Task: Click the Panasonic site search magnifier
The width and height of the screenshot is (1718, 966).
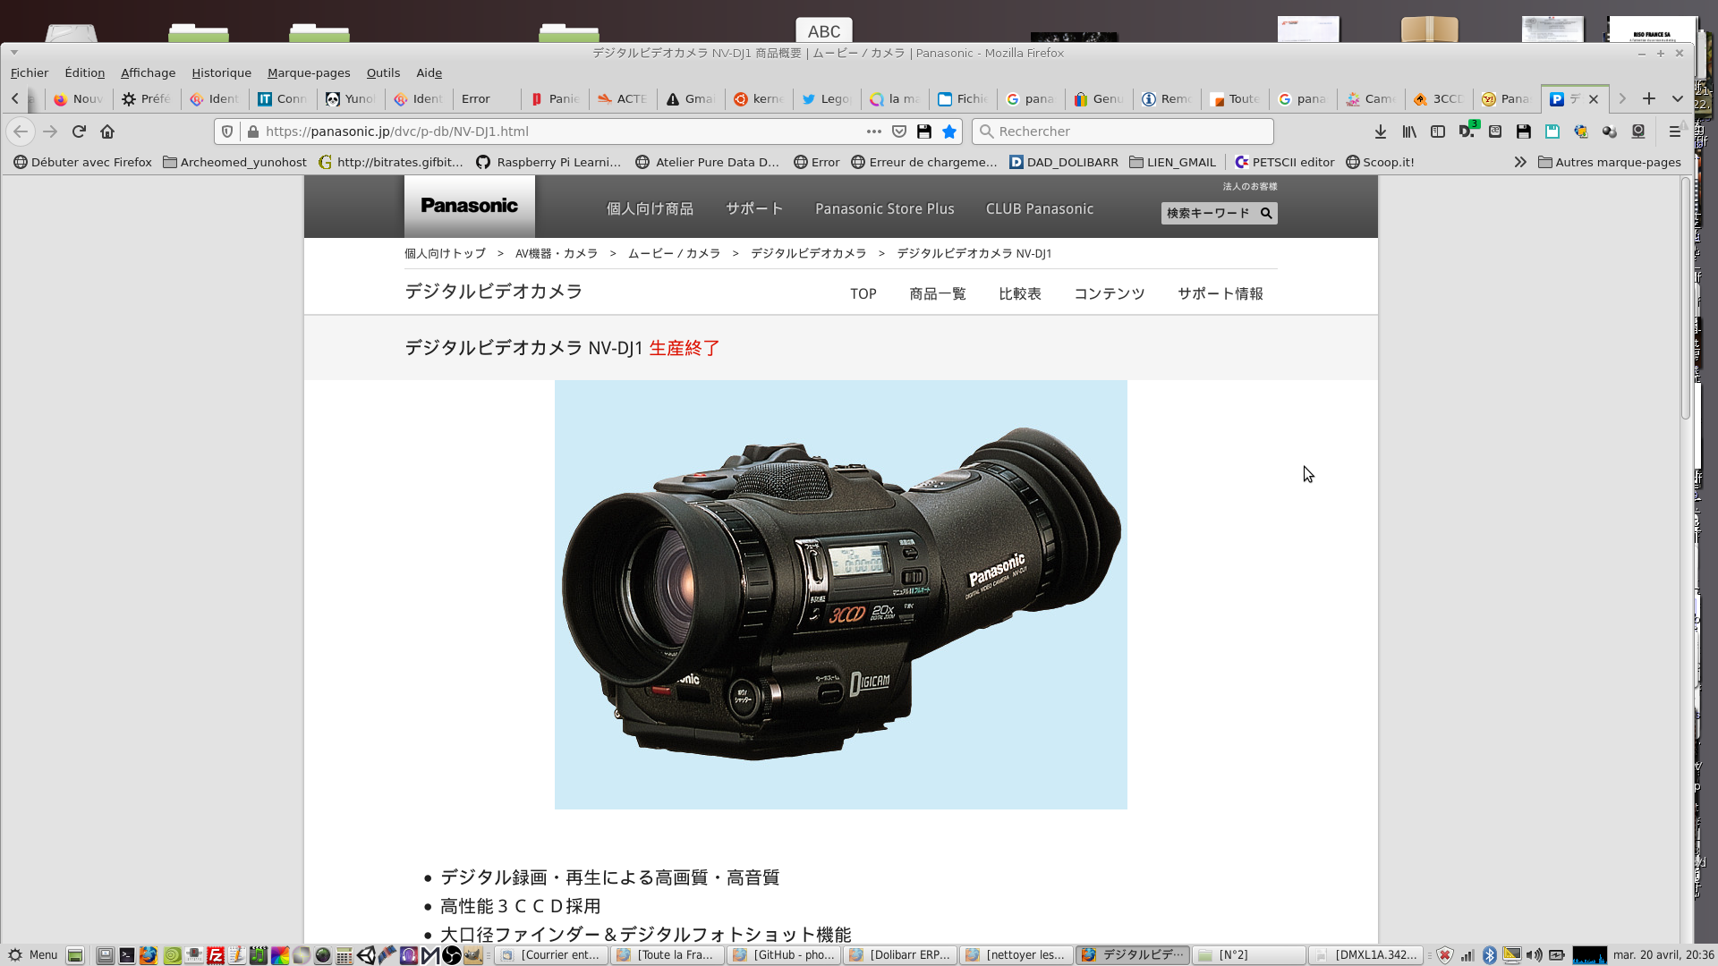Action: (x=1266, y=213)
